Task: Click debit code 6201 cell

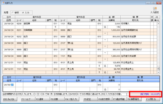Action: [x=19, y=30]
